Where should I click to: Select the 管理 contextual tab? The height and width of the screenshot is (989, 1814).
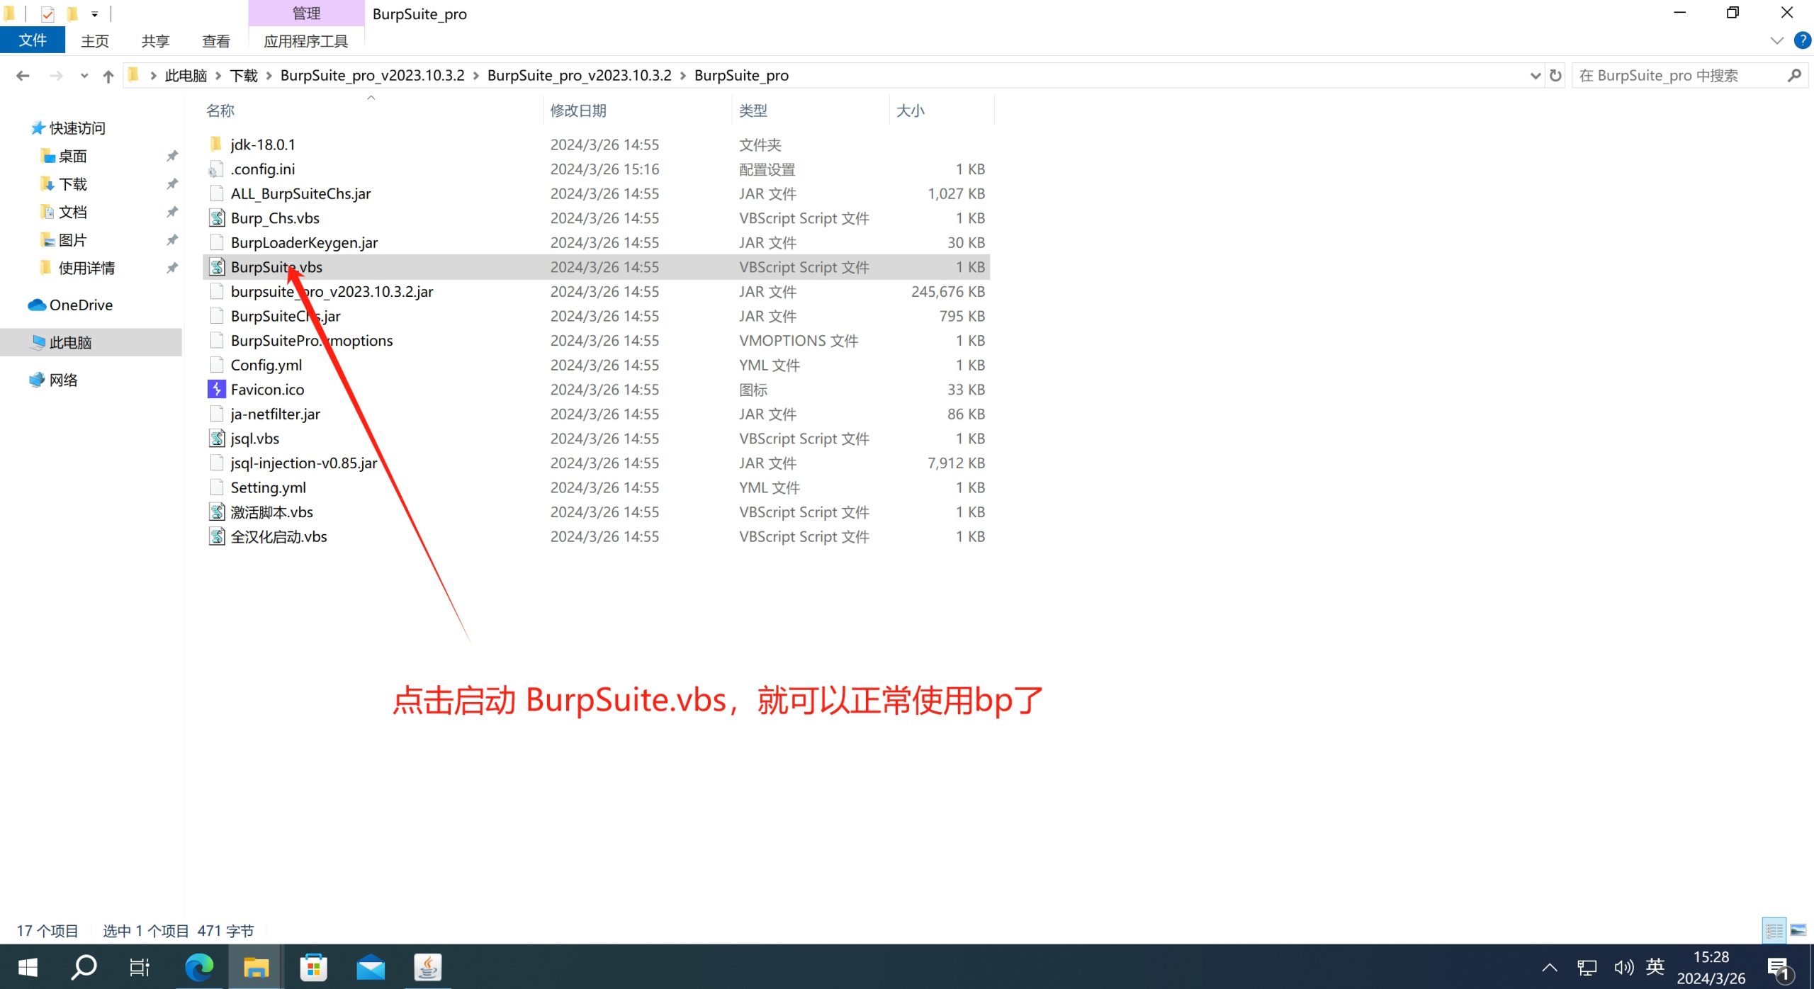click(306, 13)
